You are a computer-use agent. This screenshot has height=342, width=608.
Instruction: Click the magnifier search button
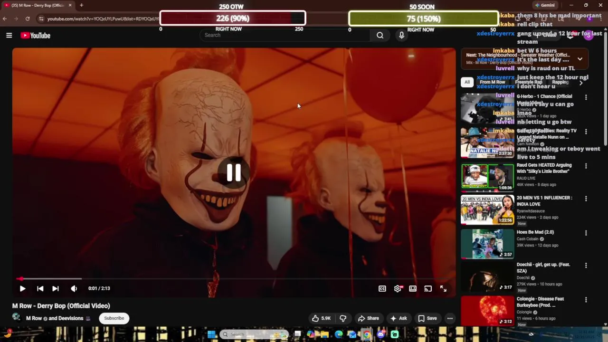[x=380, y=35]
